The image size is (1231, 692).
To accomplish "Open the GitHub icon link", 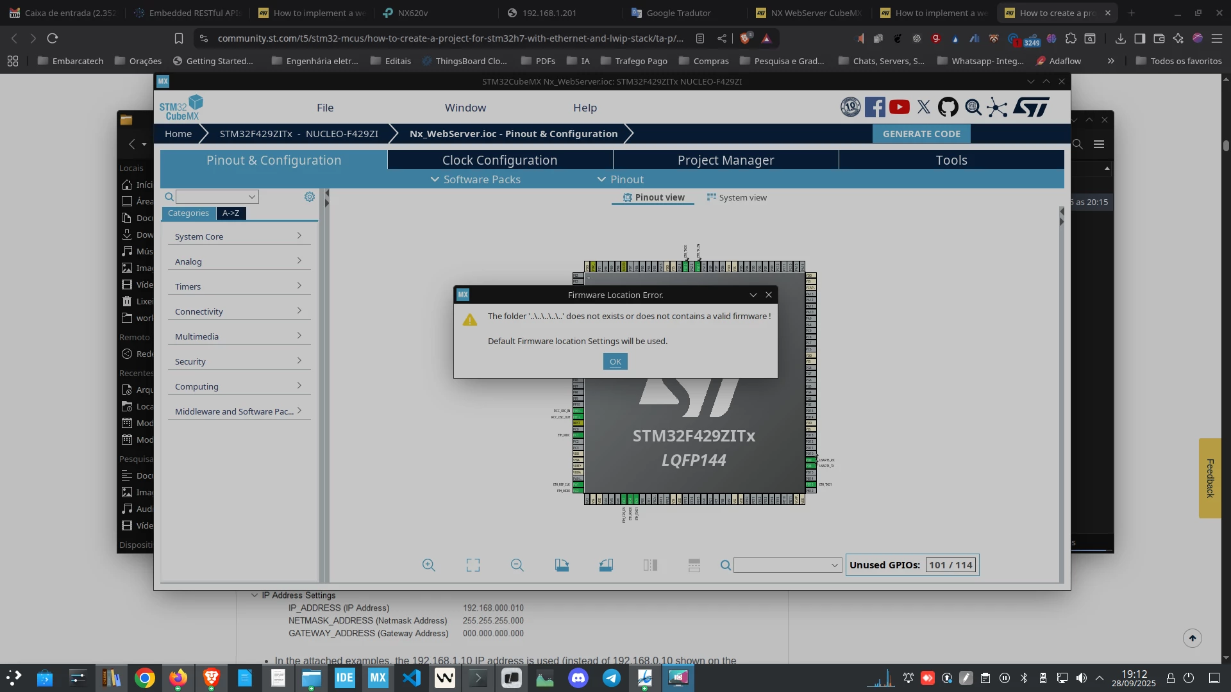I will [948, 107].
